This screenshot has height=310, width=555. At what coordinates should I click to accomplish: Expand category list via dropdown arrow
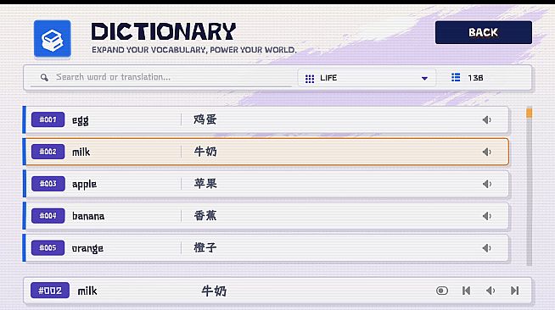pyautogui.click(x=424, y=79)
